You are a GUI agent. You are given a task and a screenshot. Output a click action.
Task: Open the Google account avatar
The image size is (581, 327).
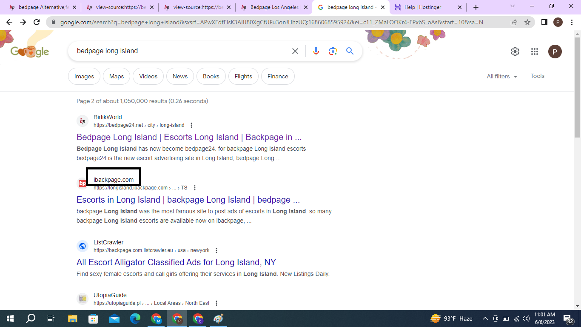(555, 52)
